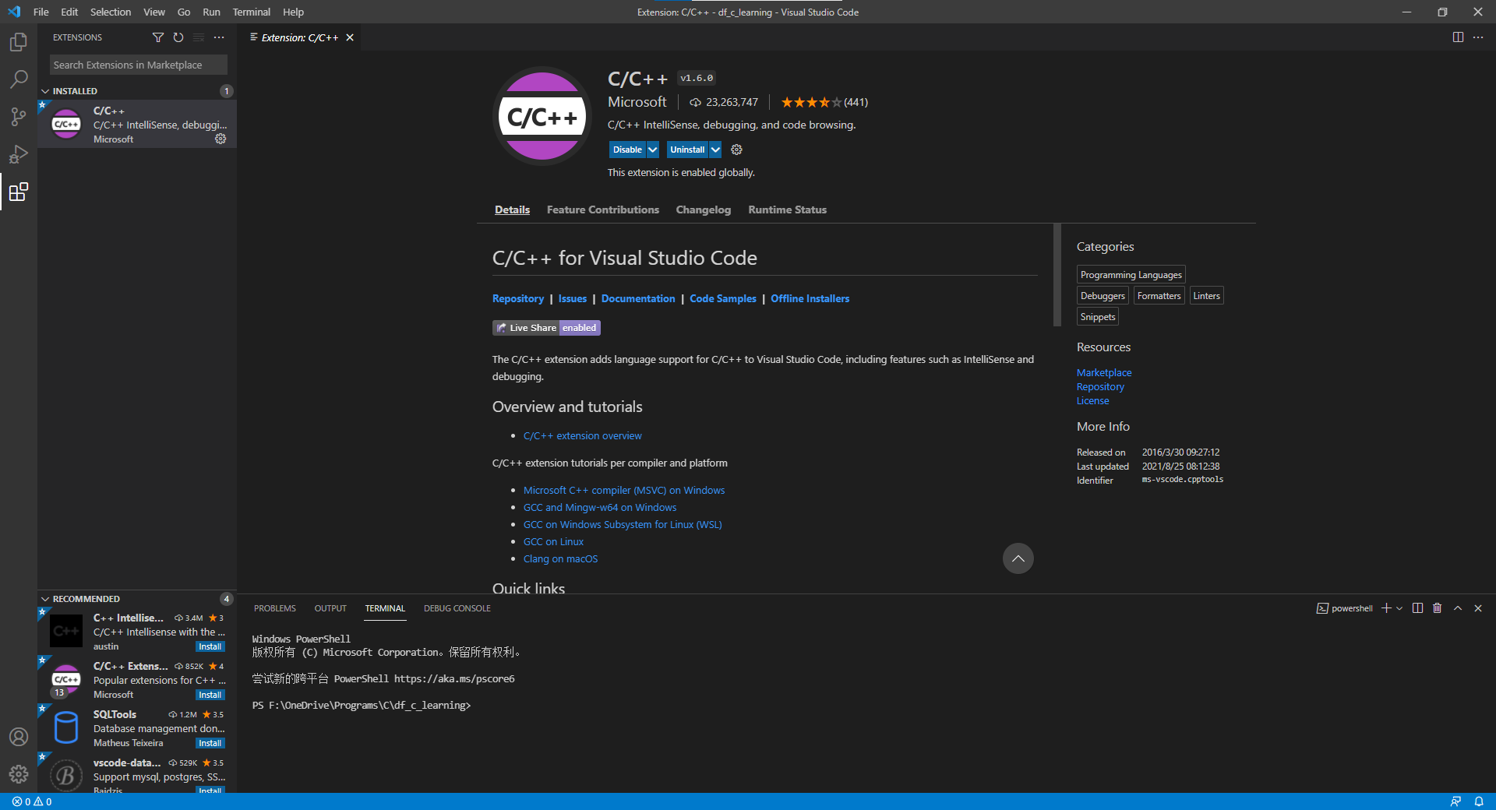This screenshot has height=810, width=1496.
Task: Maximize the panel size with caret icon
Action: (1458, 608)
